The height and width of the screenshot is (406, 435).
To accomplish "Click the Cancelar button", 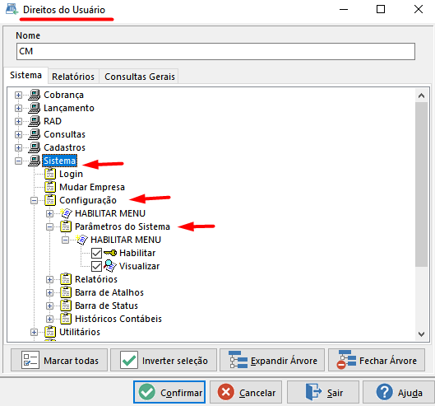I will pos(246,392).
